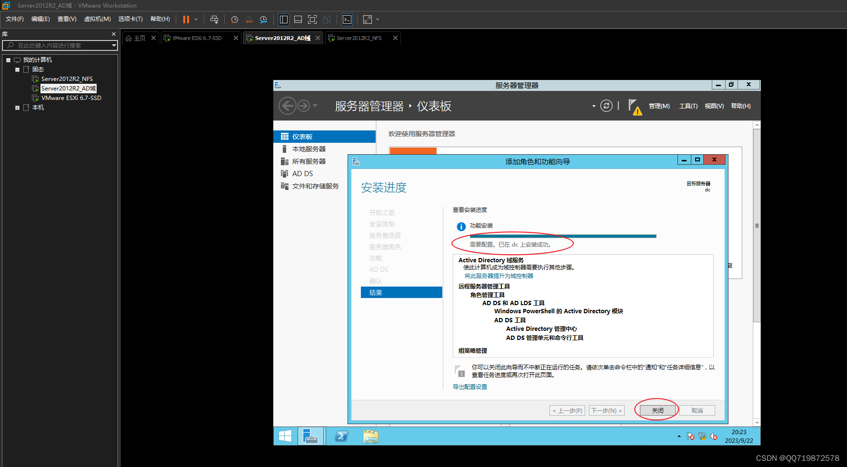Click the 功能安装 progress bar

pyautogui.click(x=563, y=236)
